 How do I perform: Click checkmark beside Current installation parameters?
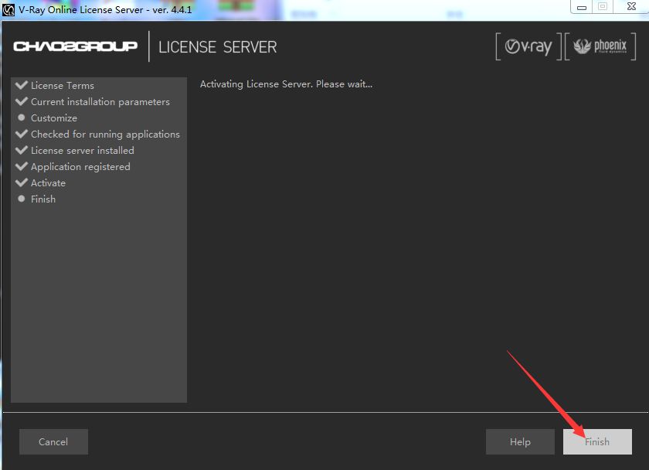click(21, 101)
